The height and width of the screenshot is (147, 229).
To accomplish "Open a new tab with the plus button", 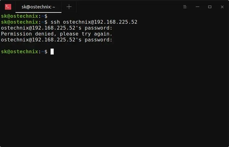I will (69, 7).
